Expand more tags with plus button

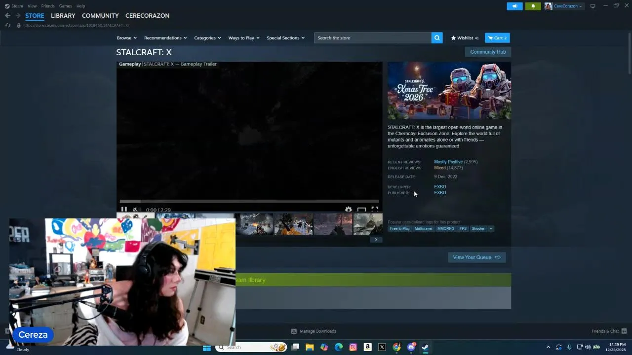tap(491, 228)
